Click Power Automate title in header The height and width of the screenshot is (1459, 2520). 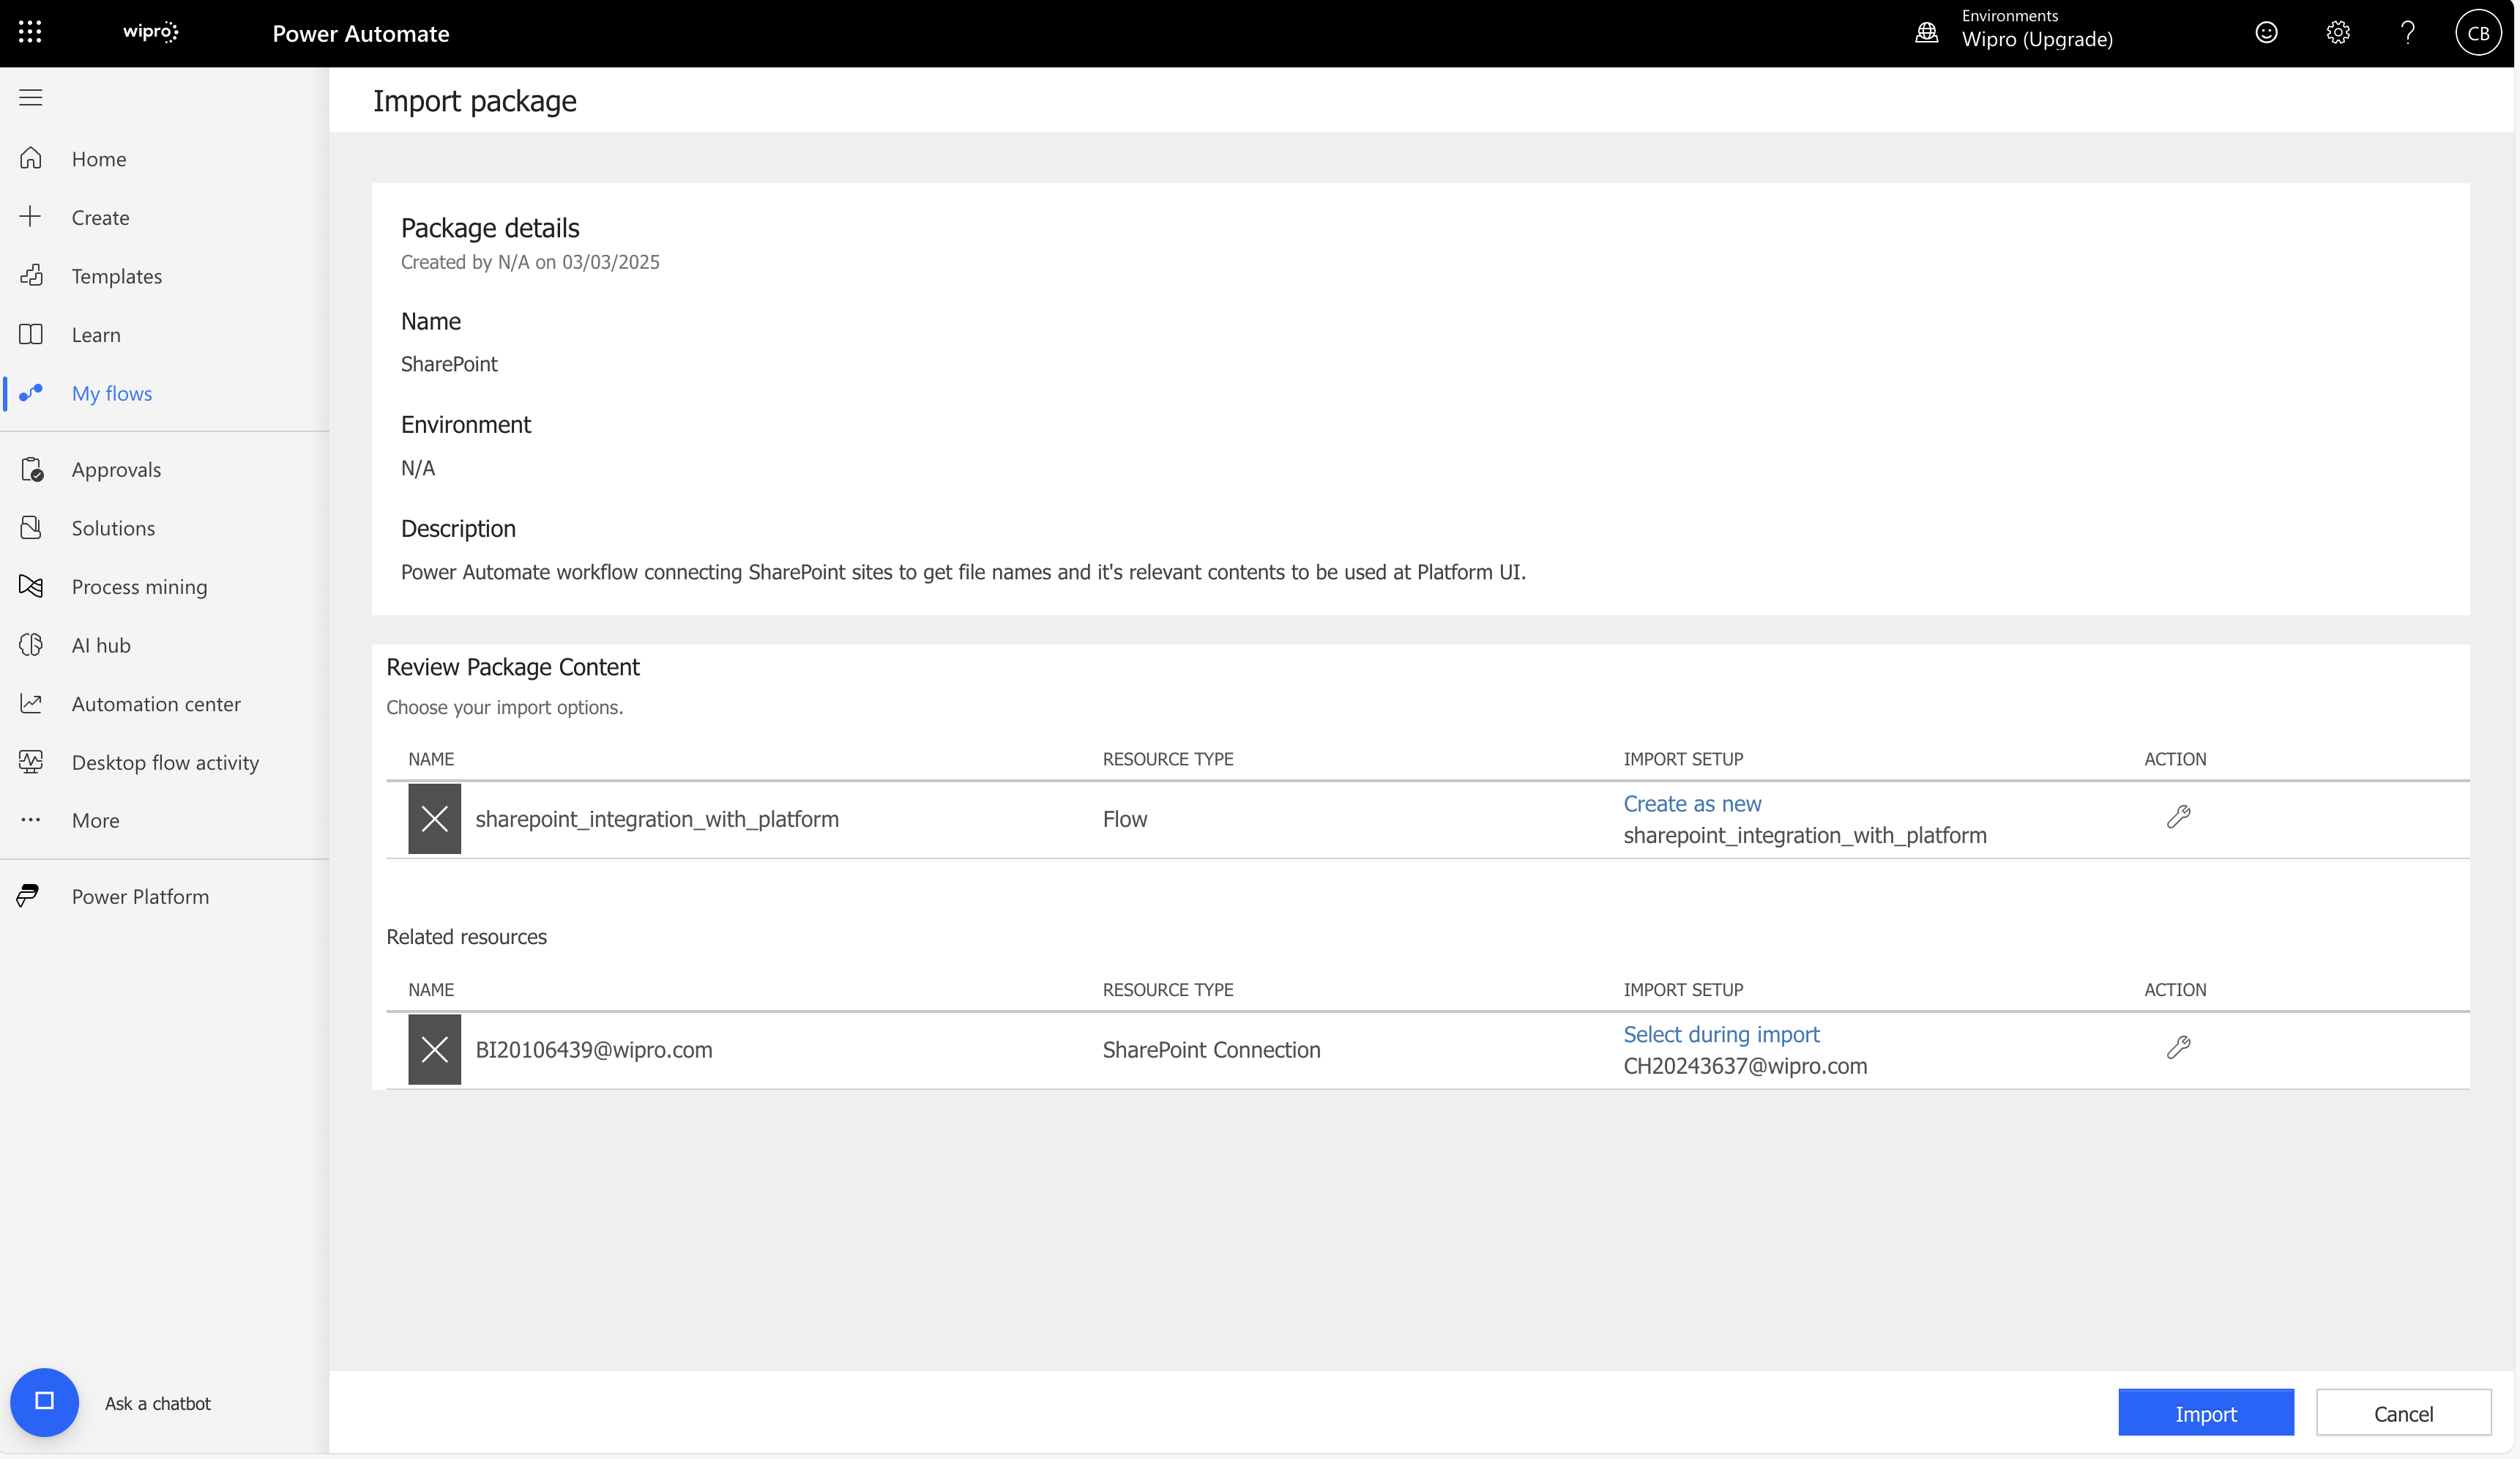361,33
